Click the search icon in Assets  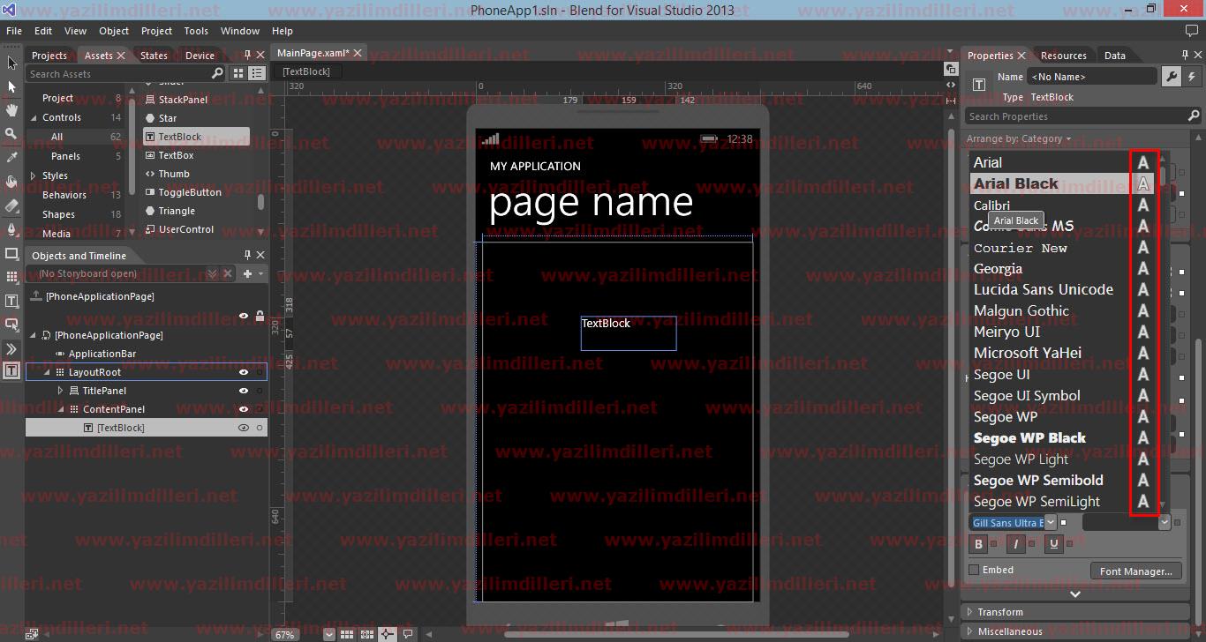218,74
